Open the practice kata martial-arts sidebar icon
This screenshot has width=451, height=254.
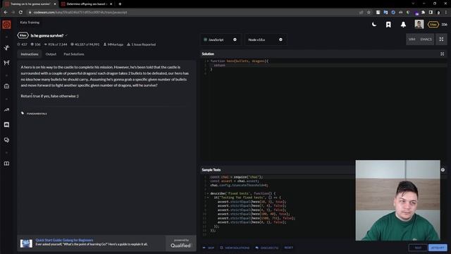coord(6,47)
